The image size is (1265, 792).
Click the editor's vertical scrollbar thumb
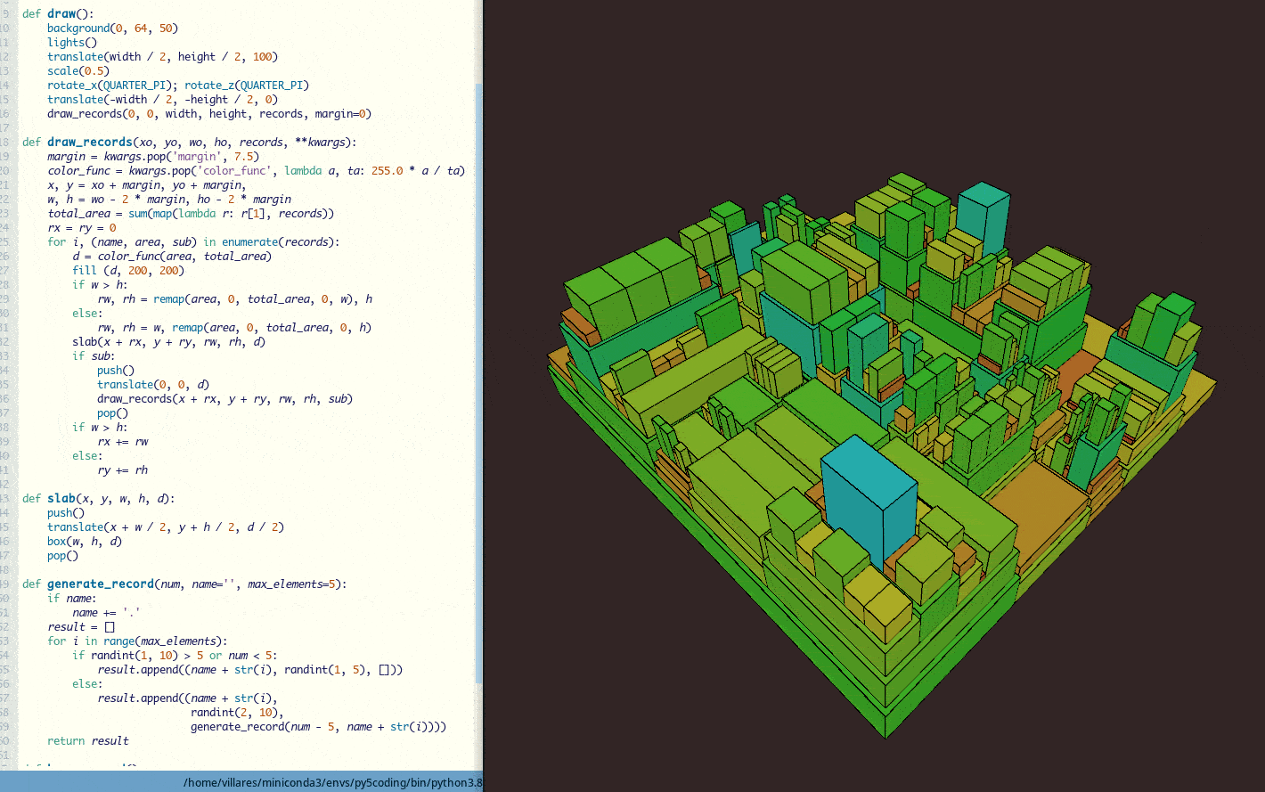(478, 383)
